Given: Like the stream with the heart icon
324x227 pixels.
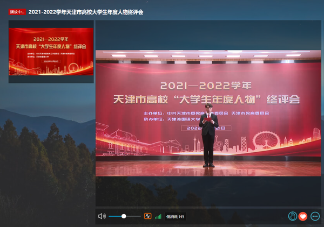Looking at the screenshot, I should tap(303, 216).
